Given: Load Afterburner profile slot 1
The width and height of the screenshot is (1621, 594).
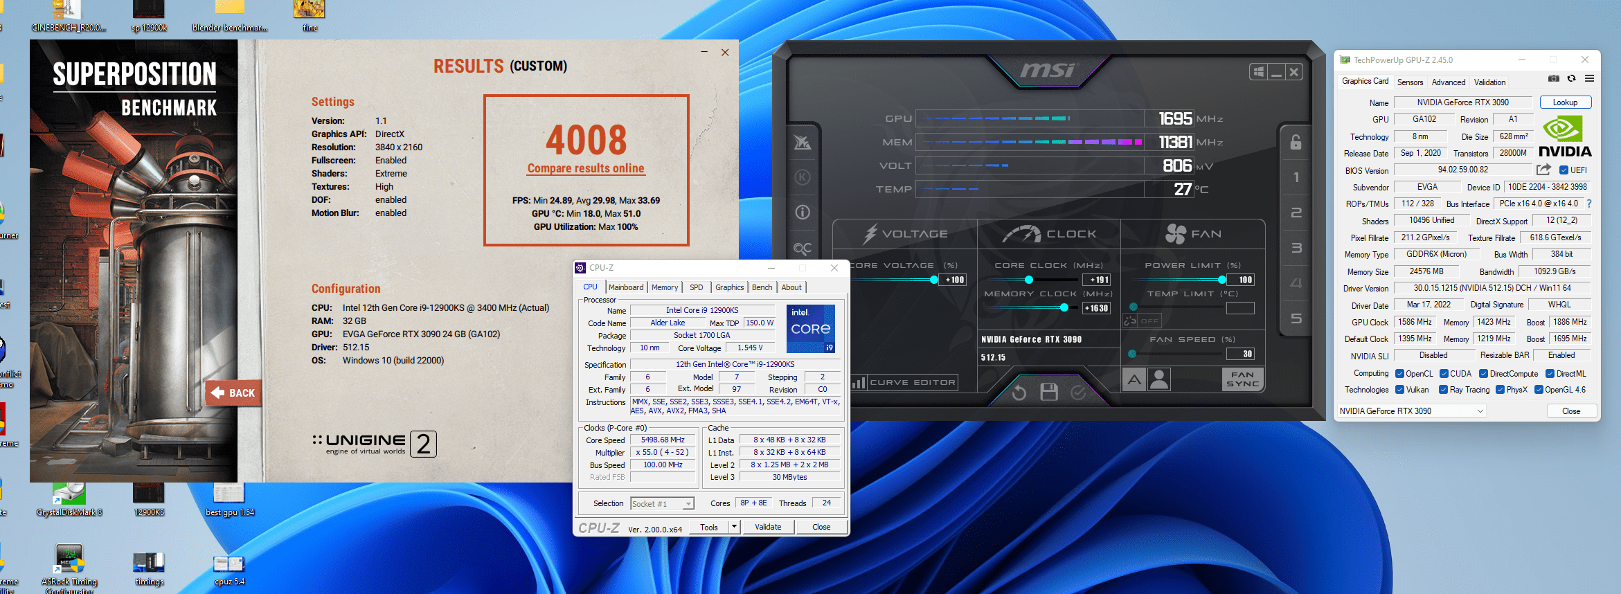Looking at the screenshot, I should pyautogui.click(x=1296, y=177).
